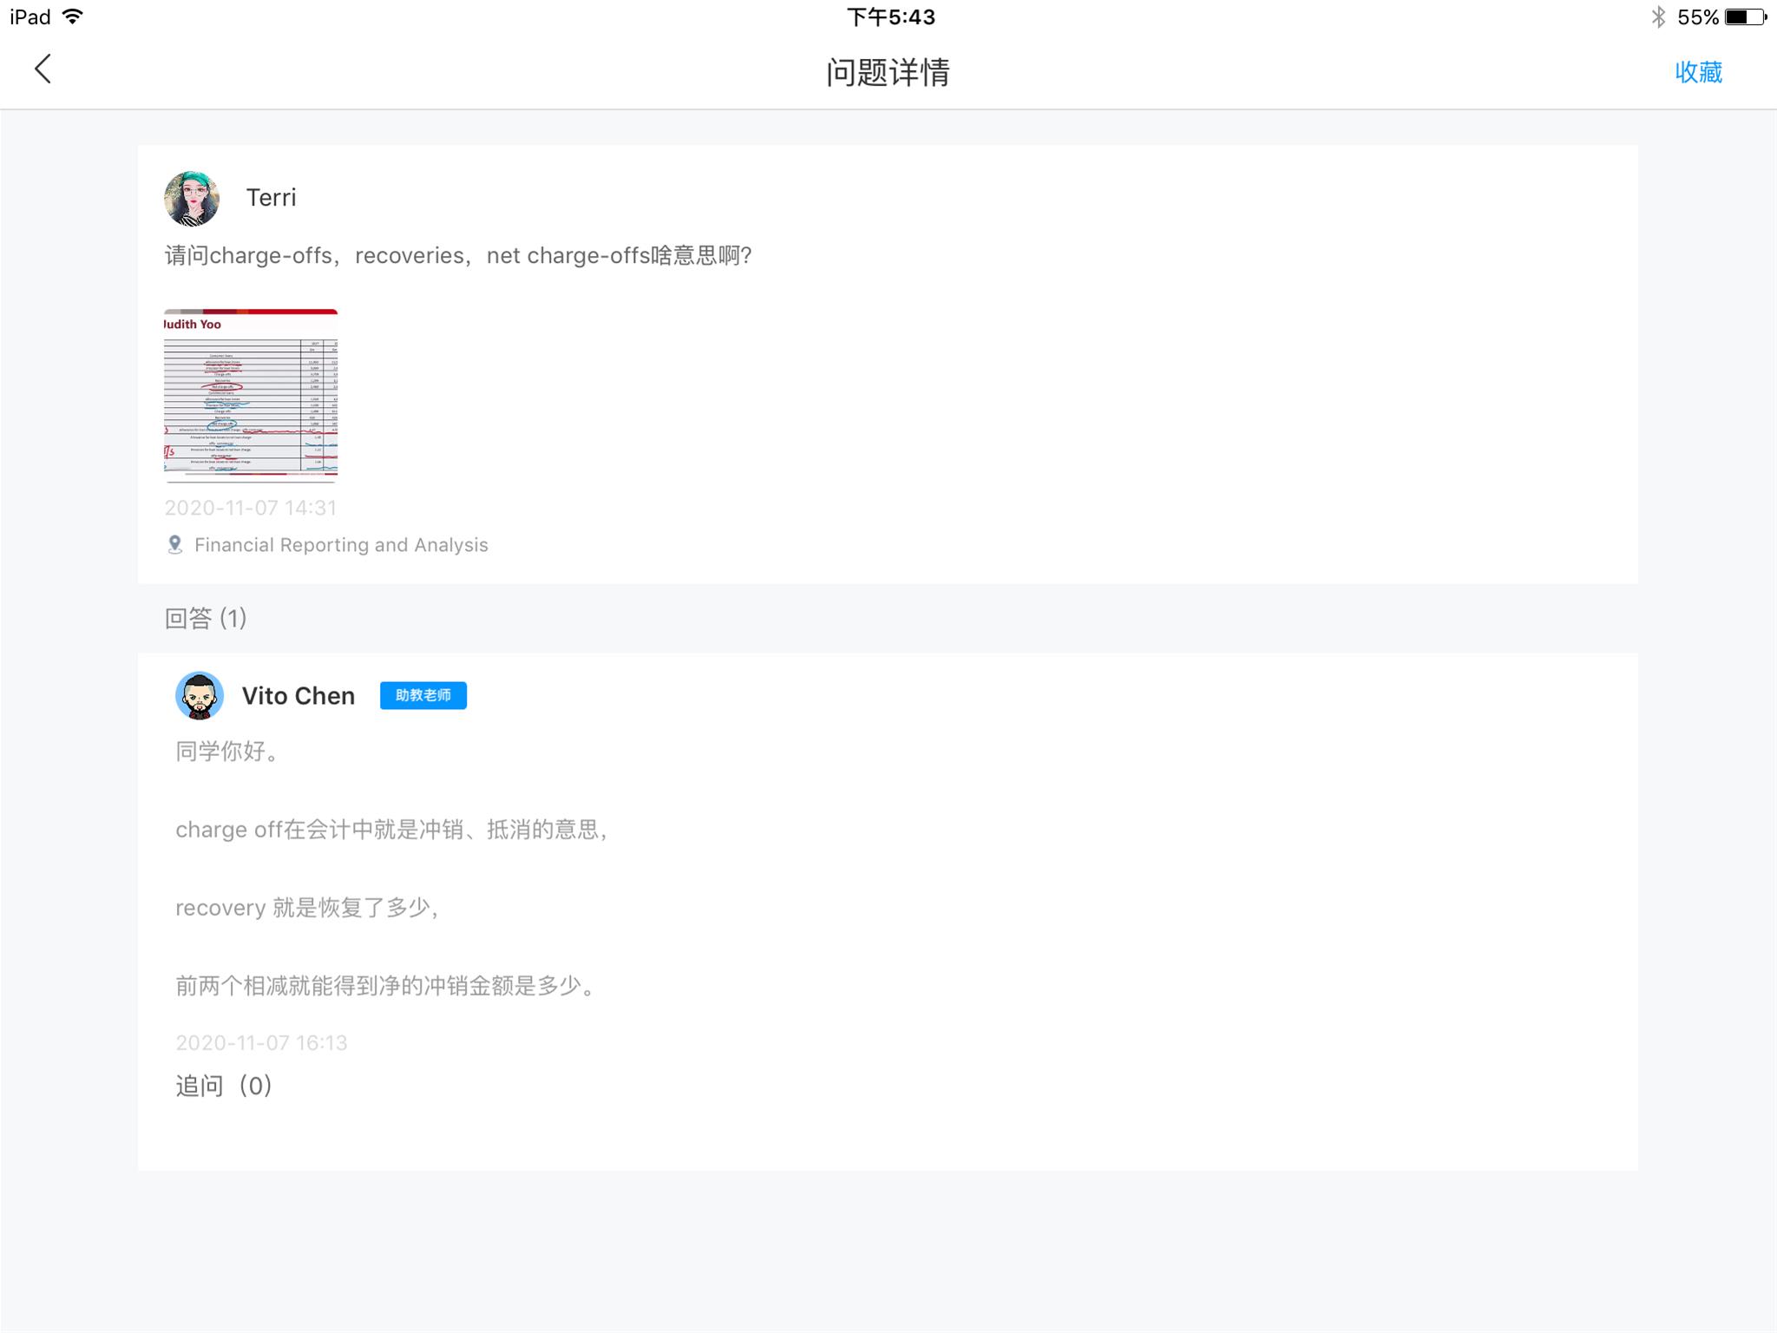Open Vito Chen's avatar

[x=200, y=695]
